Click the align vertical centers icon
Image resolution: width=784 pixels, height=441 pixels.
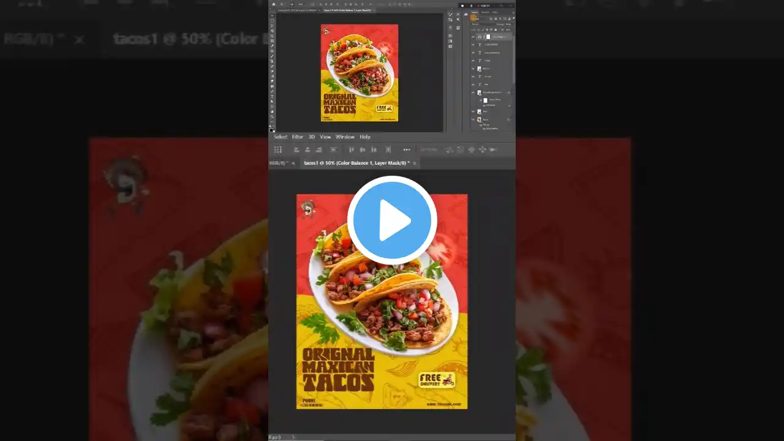point(363,149)
